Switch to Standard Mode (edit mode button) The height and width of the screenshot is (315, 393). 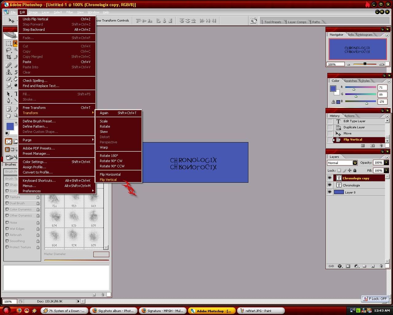[x=9, y=142]
